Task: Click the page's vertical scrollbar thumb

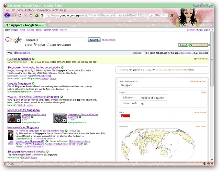Action: tap(212, 59)
